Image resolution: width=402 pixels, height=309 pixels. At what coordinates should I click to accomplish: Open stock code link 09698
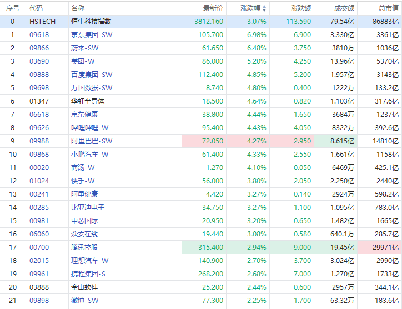39,88
